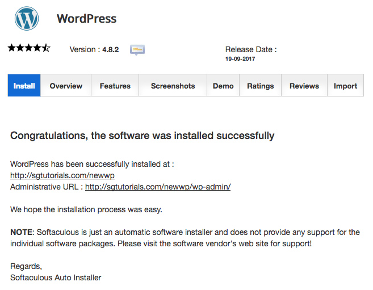Image resolution: width=373 pixels, height=290 pixels.
Task: Select the Install tab
Action: 24,86
